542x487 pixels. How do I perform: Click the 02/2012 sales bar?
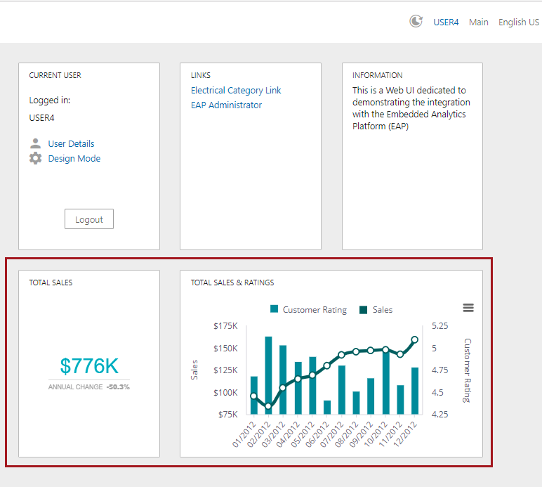click(268, 375)
